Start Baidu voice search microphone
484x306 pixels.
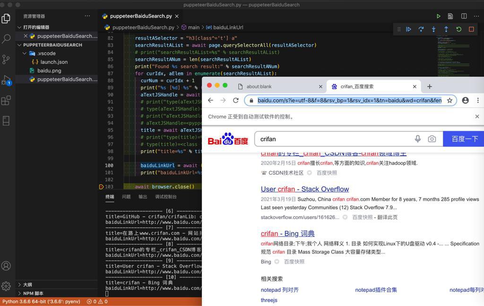pos(418,139)
